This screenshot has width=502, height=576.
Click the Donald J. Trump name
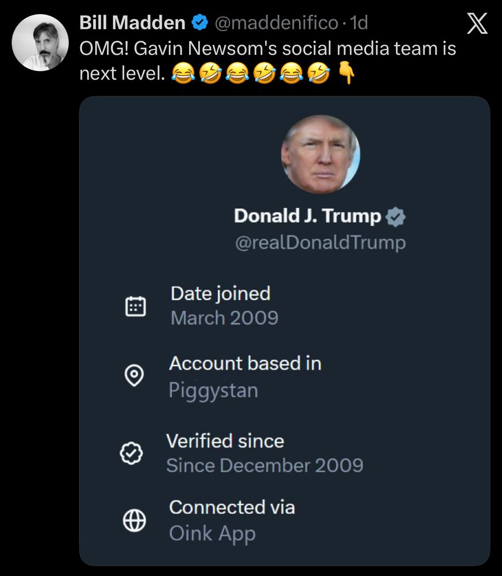tap(307, 216)
